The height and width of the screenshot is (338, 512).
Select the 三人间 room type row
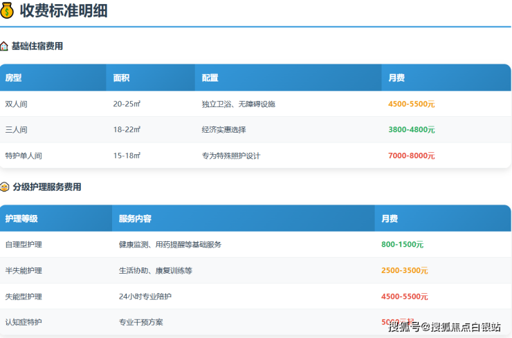tap(17, 130)
